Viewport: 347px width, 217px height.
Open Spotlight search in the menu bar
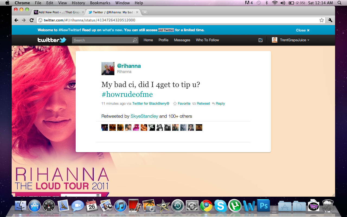339,3
